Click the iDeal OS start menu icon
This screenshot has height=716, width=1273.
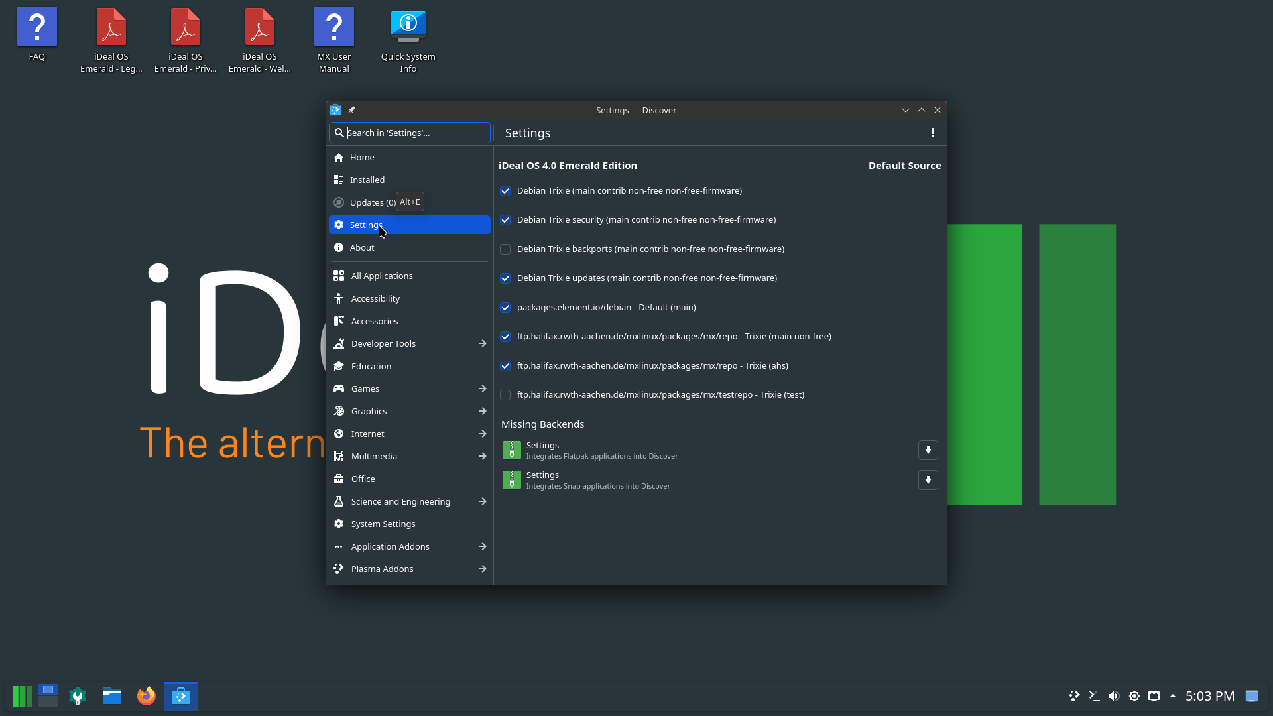click(x=22, y=696)
